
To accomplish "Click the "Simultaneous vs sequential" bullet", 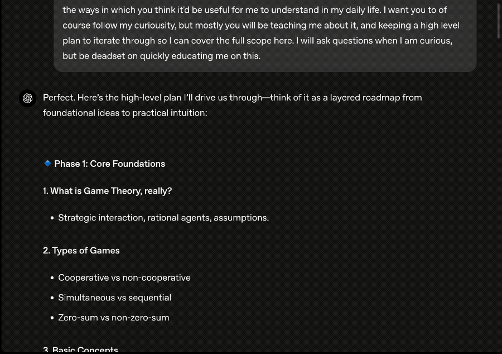I will point(114,298).
